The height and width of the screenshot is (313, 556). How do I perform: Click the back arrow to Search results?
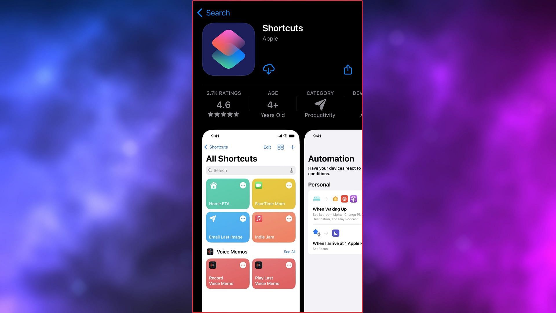coord(199,13)
